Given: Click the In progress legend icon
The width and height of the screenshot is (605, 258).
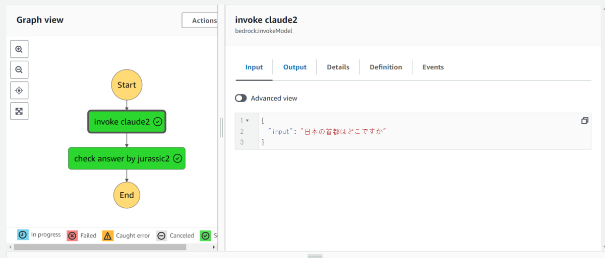Looking at the screenshot, I should coord(23,235).
